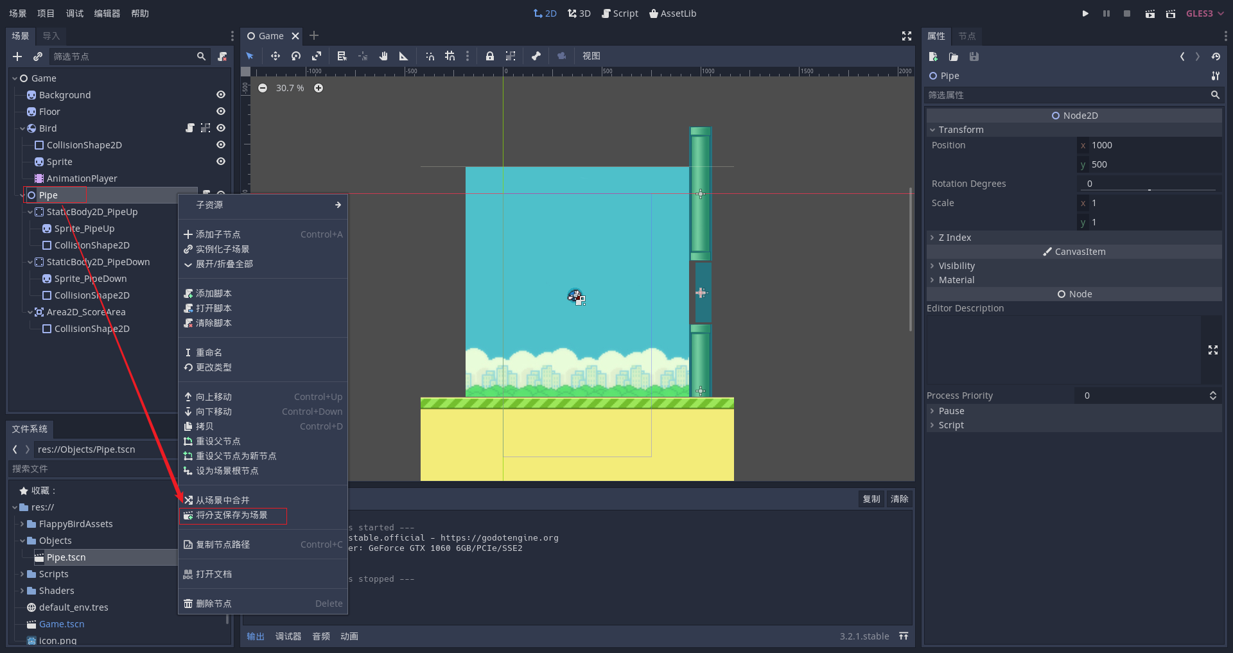Toggle grid snap in toolbar
This screenshot has width=1233, height=653.
450,56
